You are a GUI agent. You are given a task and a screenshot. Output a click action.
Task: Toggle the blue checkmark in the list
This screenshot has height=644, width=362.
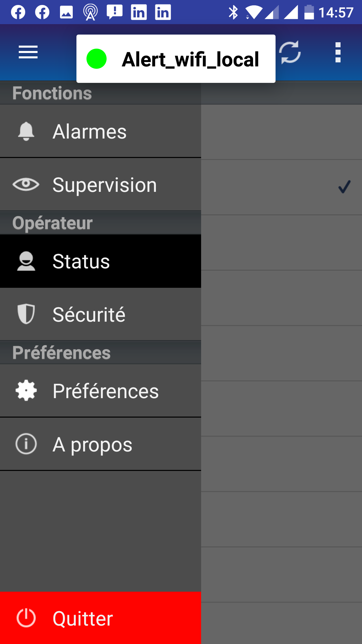coord(344,187)
